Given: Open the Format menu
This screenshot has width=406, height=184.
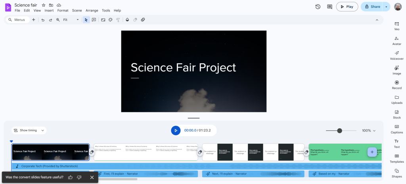Looking at the screenshot, I should (63, 11).
